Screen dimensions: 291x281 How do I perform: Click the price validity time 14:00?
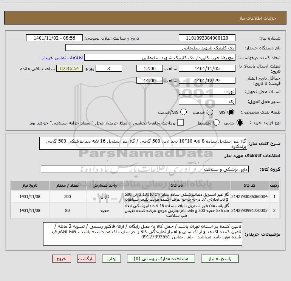pos(150,80)
